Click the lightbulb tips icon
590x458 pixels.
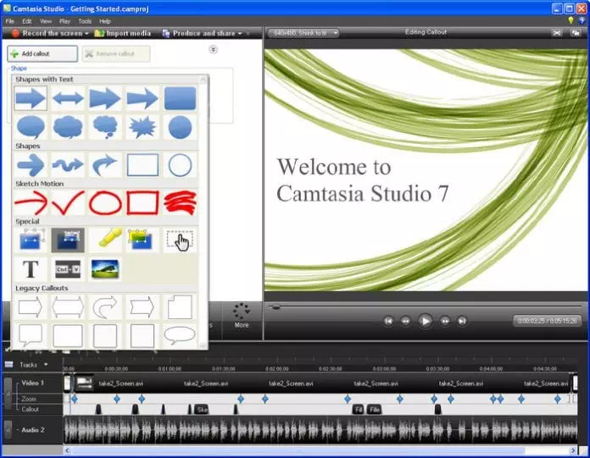coord(571,20)
